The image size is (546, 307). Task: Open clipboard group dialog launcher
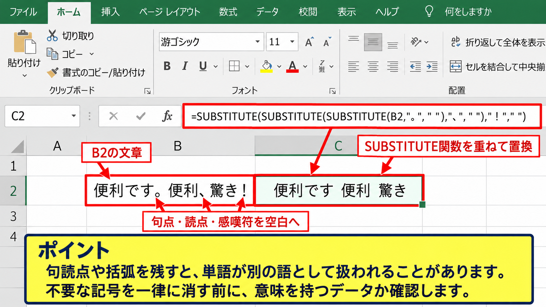[x=148, y=91]
